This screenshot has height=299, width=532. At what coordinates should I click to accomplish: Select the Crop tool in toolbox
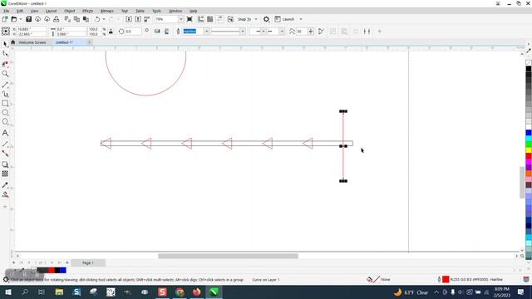pyautogui.click(x=5, y=64)
